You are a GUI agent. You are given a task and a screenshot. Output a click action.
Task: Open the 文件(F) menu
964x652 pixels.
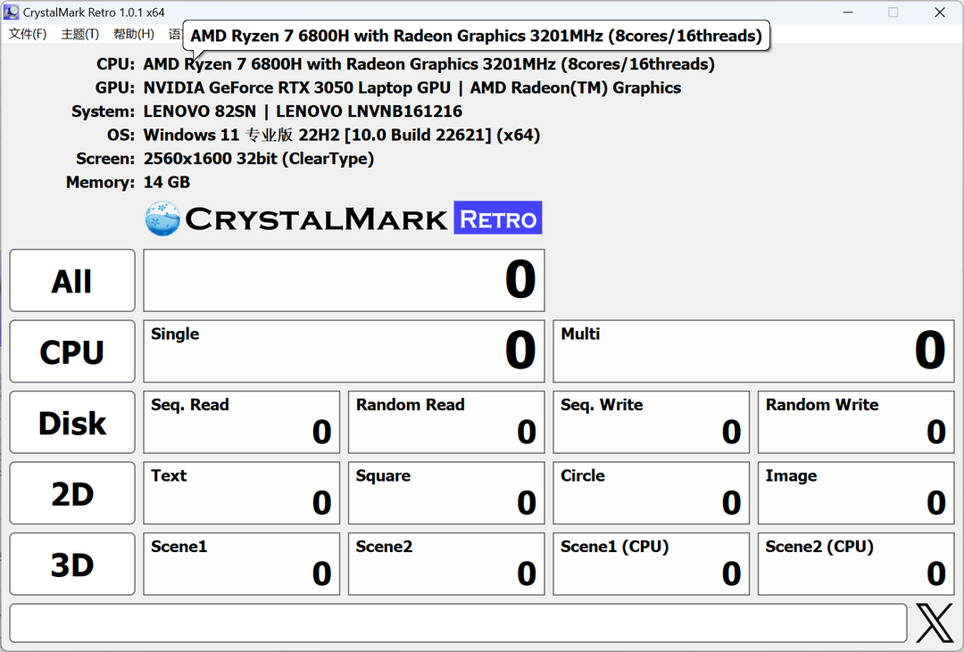[x=28, y=35]
